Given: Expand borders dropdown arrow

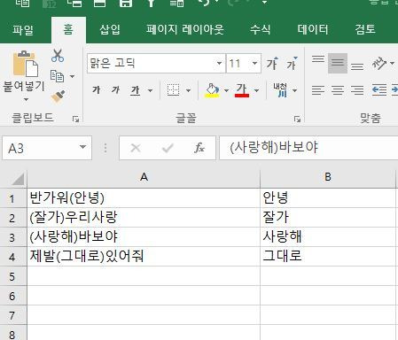Looking at the screenshot, I should [188, 90].
